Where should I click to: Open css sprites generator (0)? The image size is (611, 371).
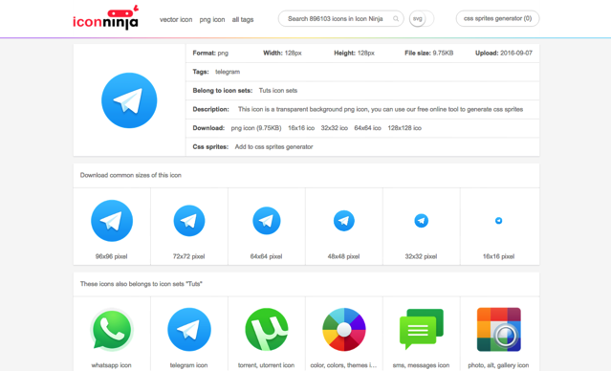[x=497, y=18]
